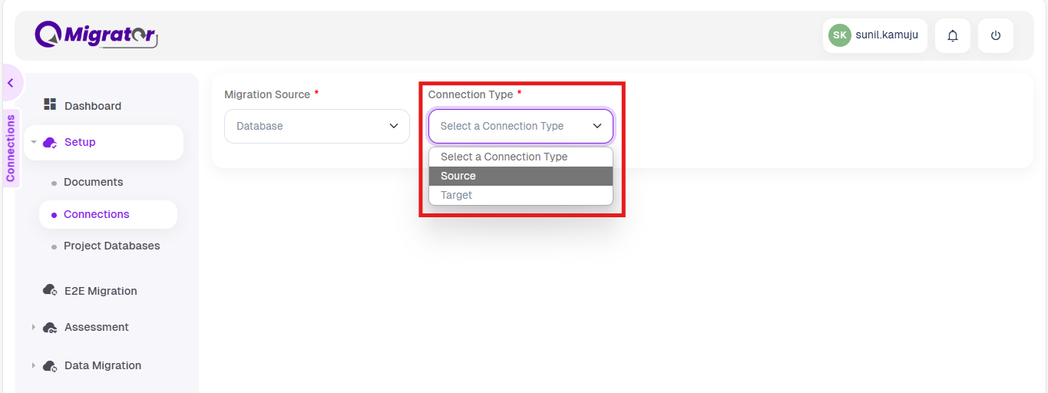Expand the Data Migration menu arrow

[x=34, y=365]
